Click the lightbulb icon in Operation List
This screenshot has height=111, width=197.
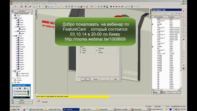[x=154, y=13]
